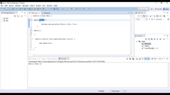
Task: Collapse the Main class node in Outline
Action: click(x=137, y=42)
